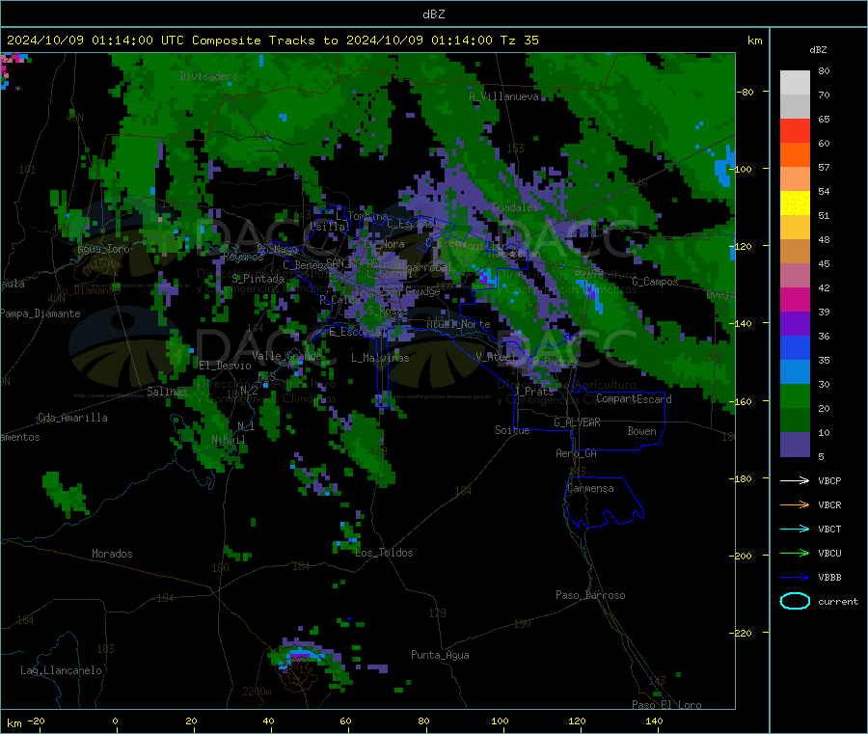Viewport: 868px width, 734px height.
Task: Click the Atuel_Norte map label
Action: pyautogui.click(x=458, y=324)
